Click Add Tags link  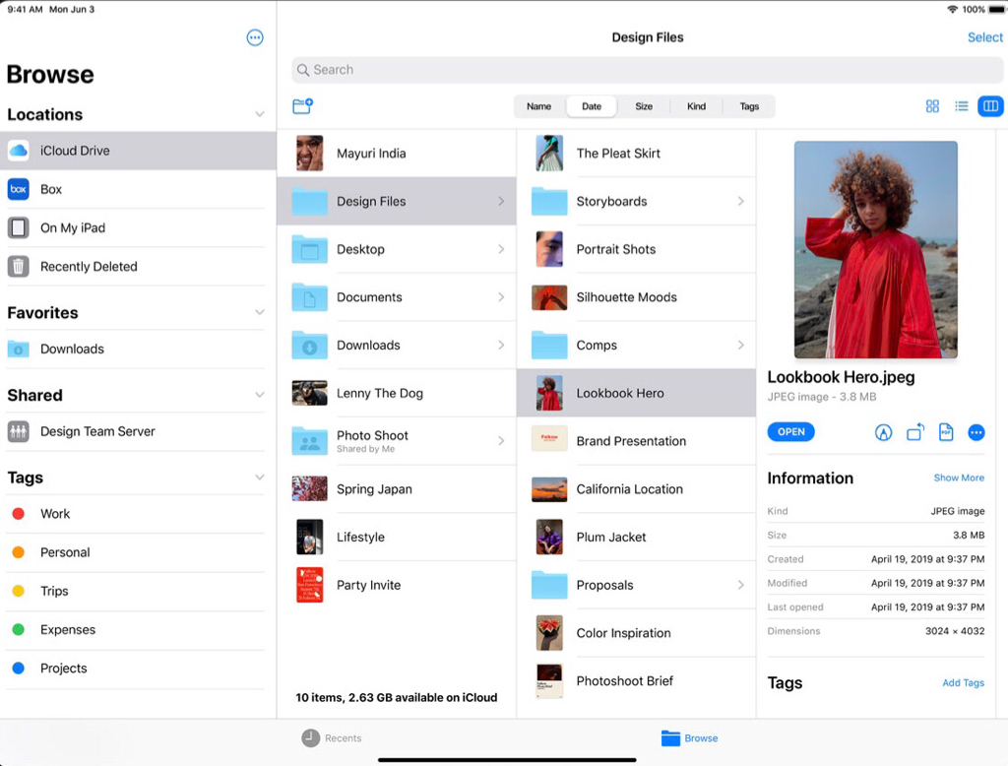pyautogui.click(x=963, y=683)
